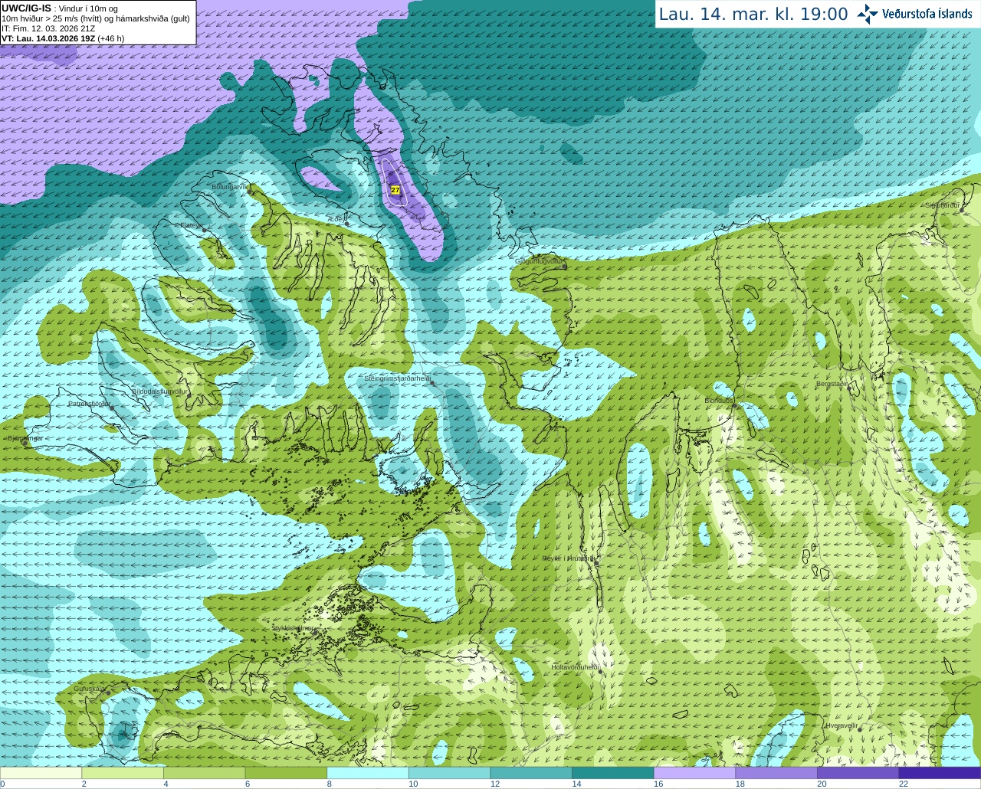Click the dark indigo above-22 scale swatch
This screenshot has height=789, width=981.
940,773
